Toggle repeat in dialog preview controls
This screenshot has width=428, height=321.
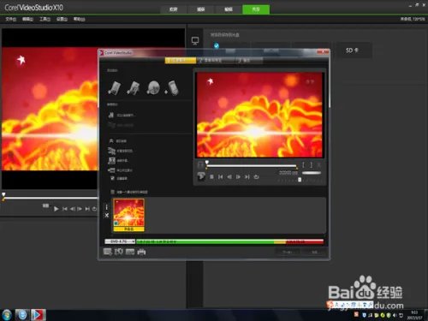coord(256,177)
